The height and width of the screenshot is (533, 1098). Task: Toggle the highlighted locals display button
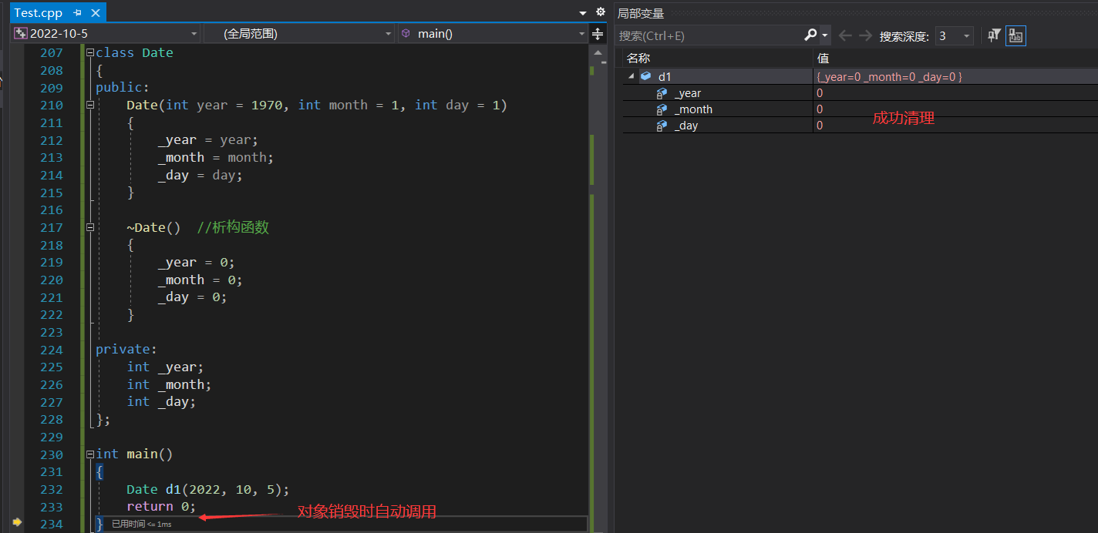tap(1016, 35)
